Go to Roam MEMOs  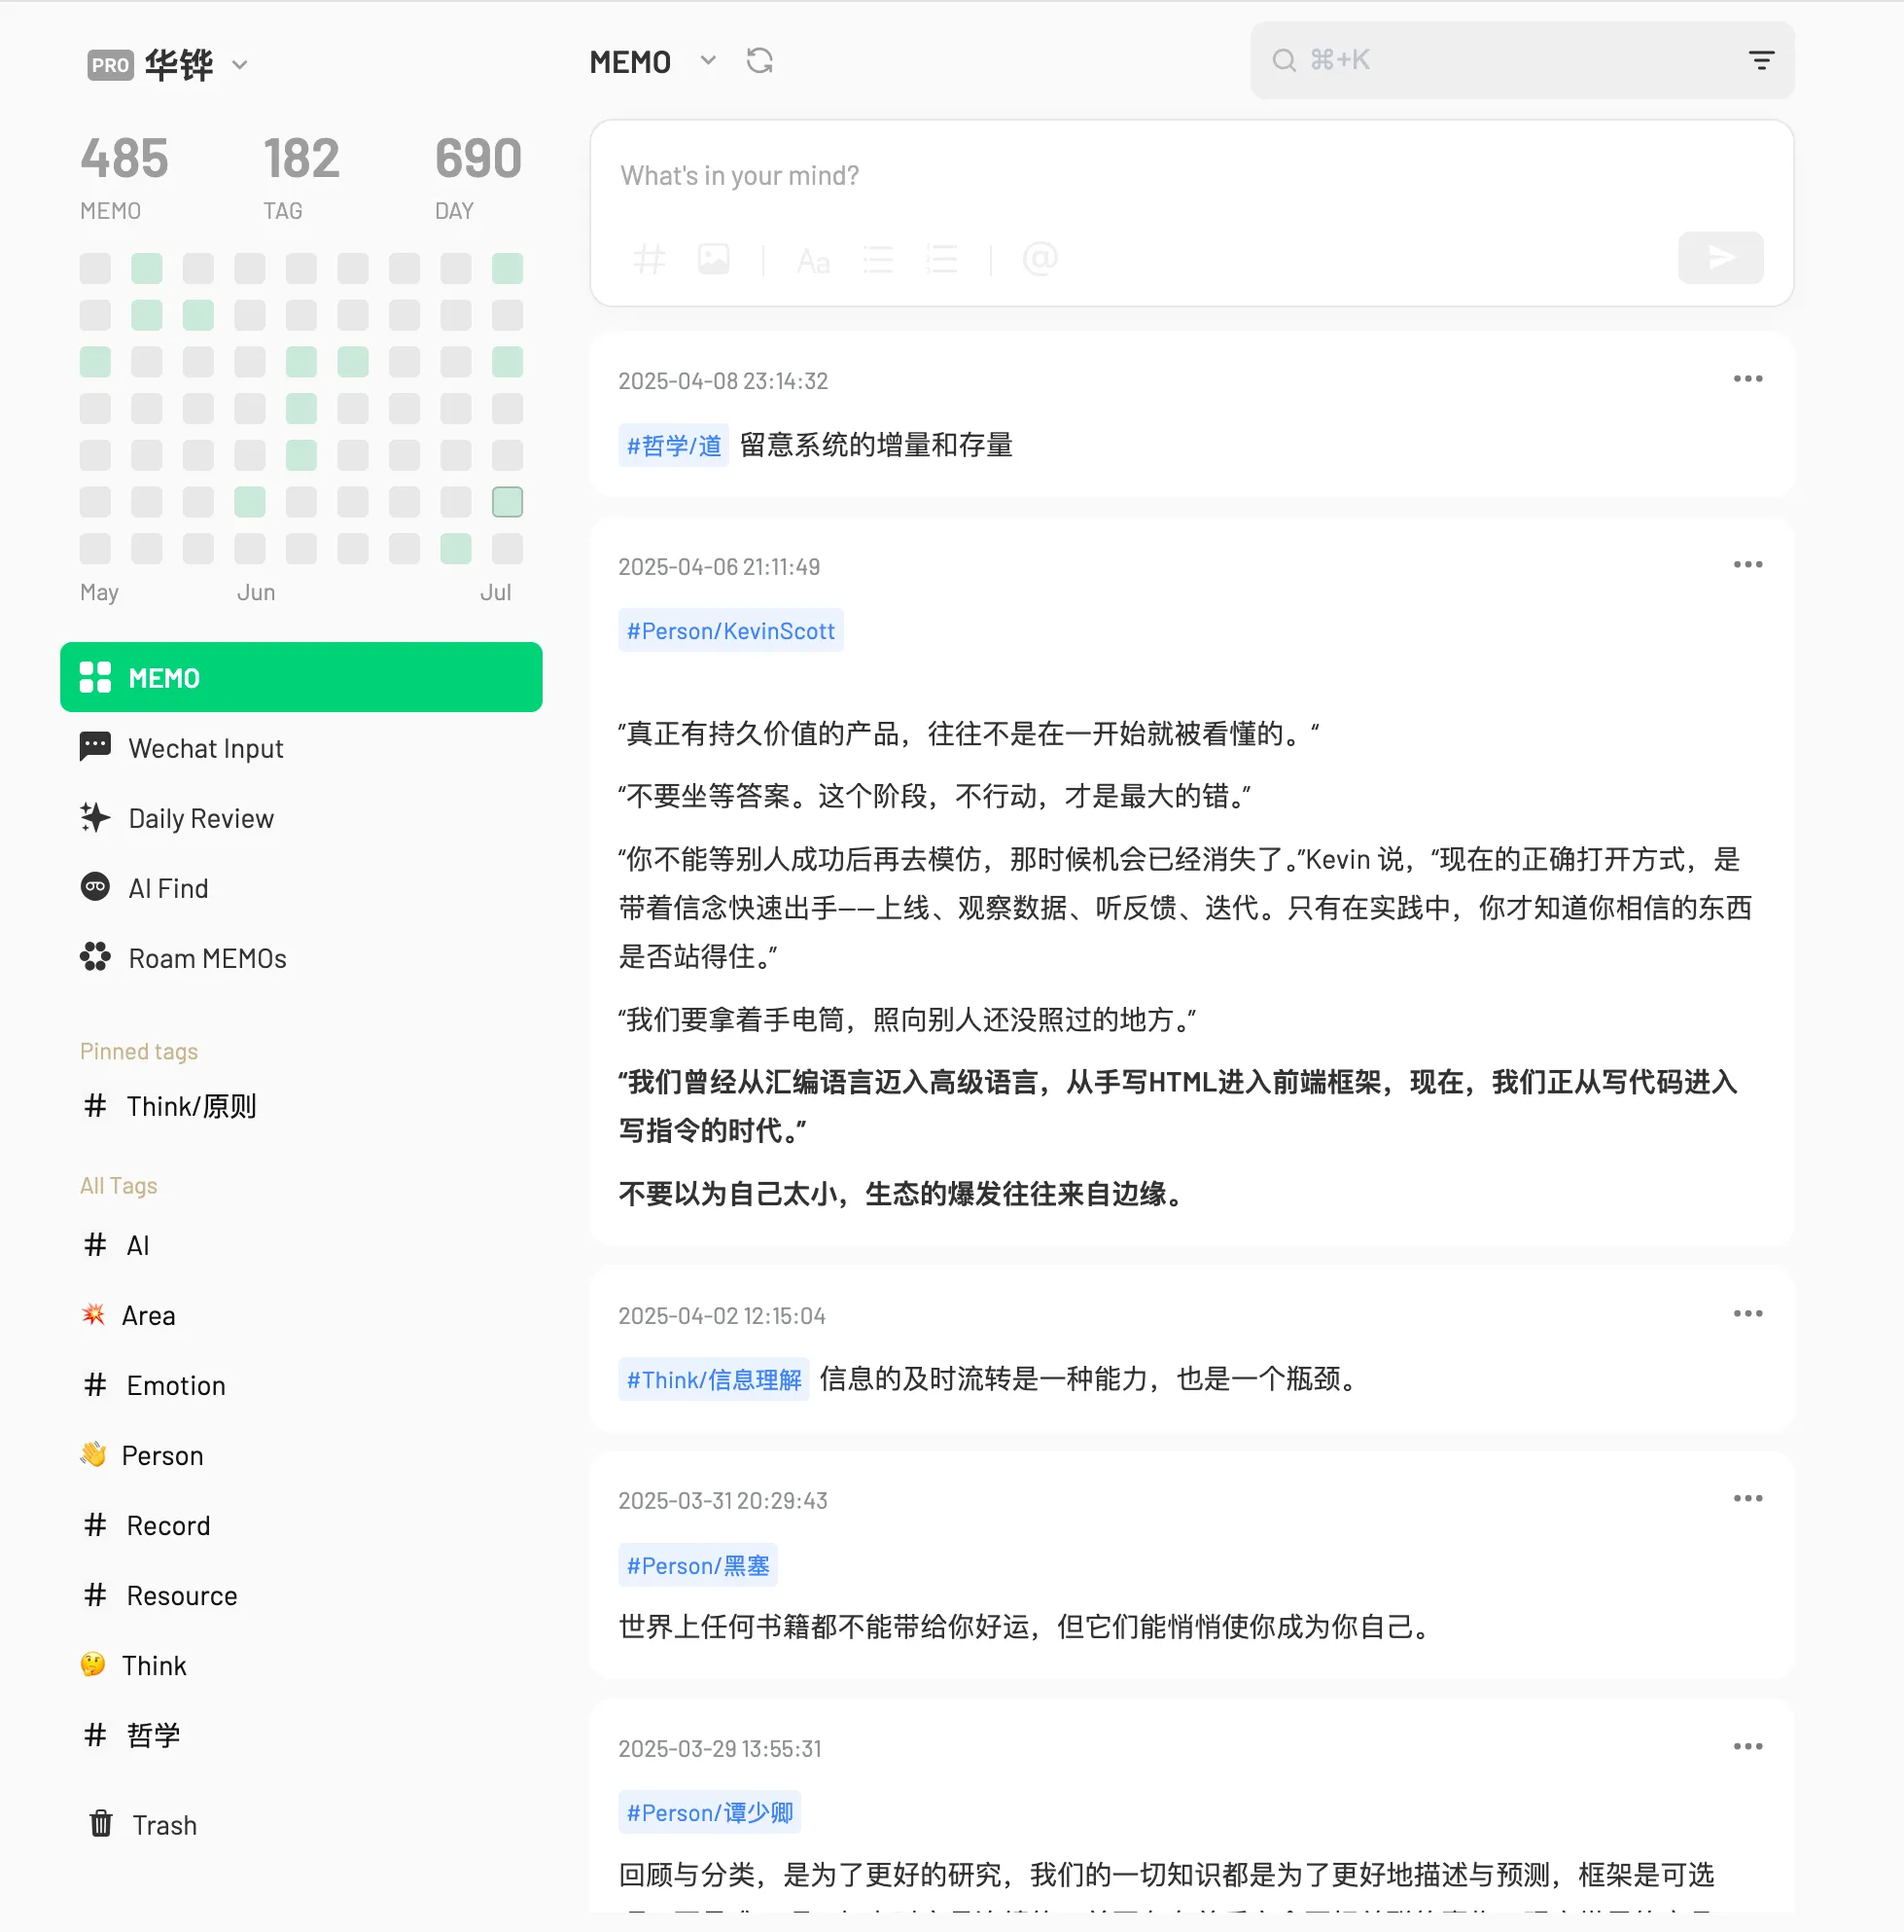coord(207,959)
